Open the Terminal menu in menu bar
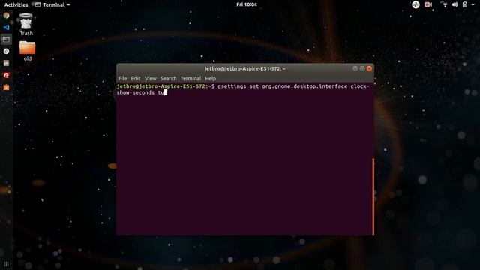Viewport: 480px width, 270px height. pos(190,78)
